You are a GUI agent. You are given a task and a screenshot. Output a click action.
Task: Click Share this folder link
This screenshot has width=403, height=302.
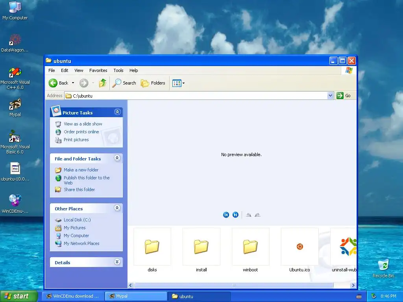79,190
